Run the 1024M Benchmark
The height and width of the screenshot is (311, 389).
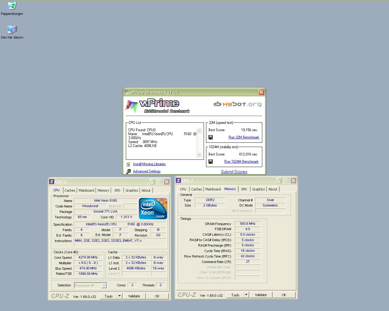241,162
